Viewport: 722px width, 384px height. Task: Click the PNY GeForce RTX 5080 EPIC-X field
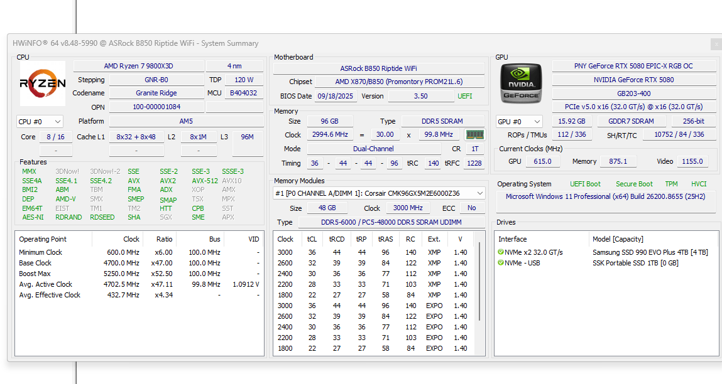pos(633,66)
